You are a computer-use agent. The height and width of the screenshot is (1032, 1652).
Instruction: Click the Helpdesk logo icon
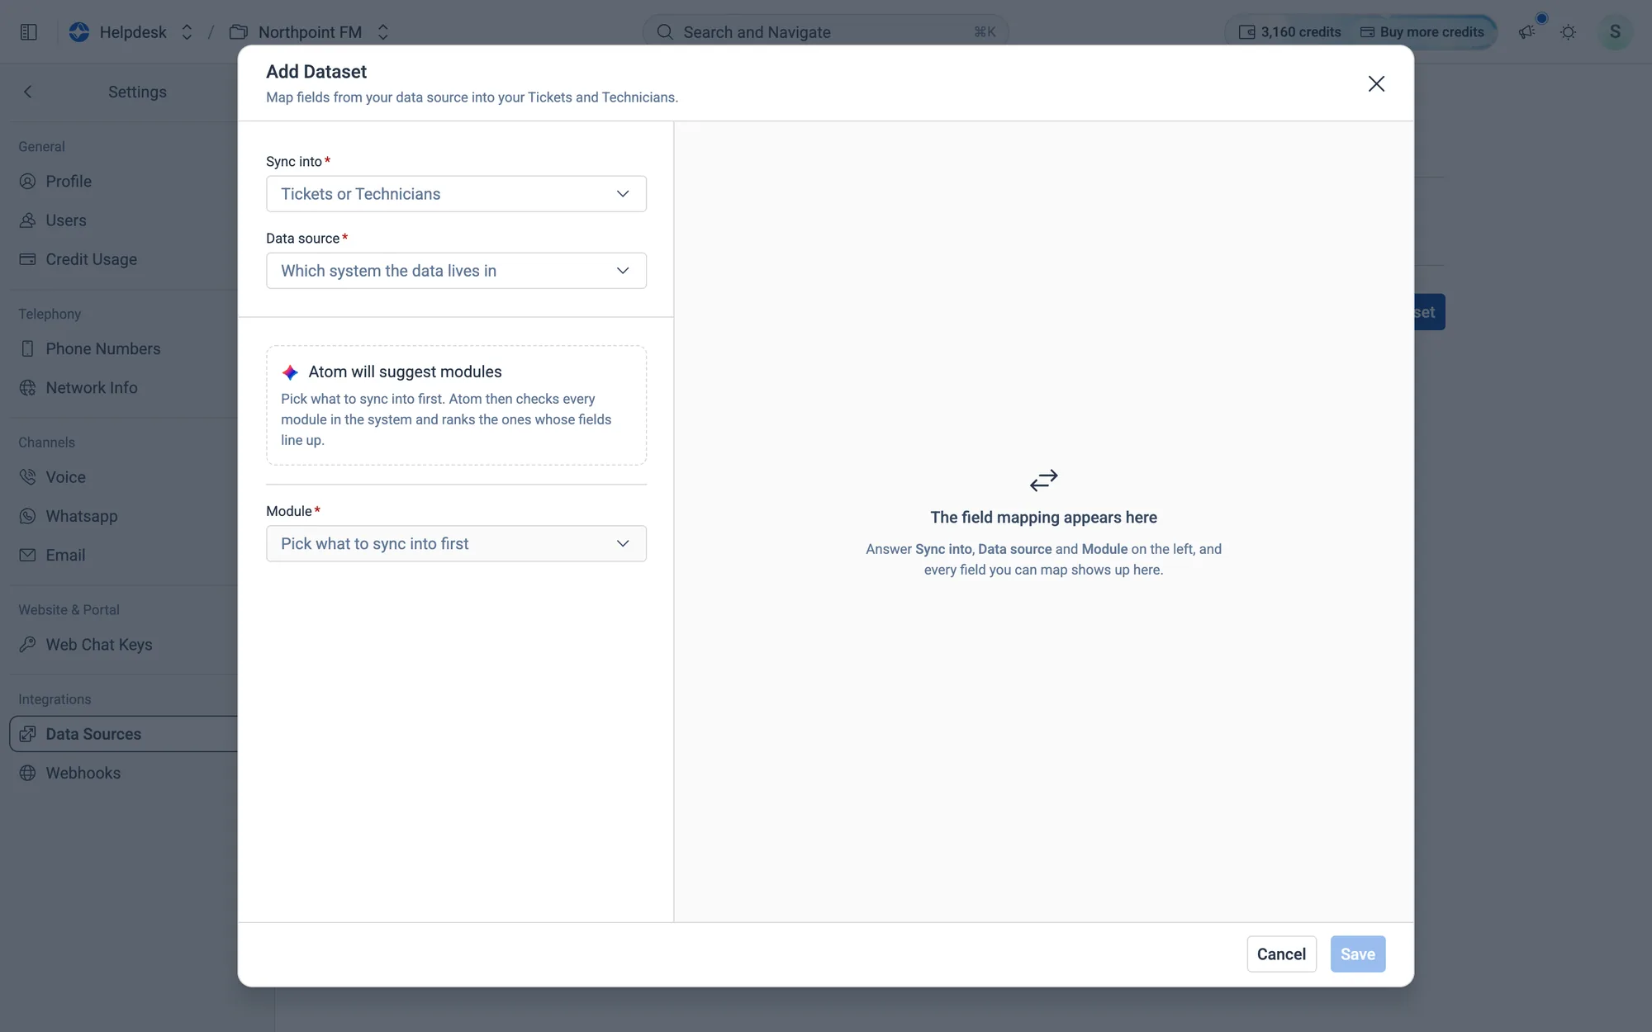[79, 32]
